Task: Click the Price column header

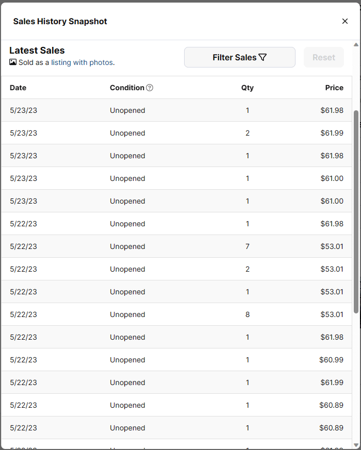Action: pos(334,88)
